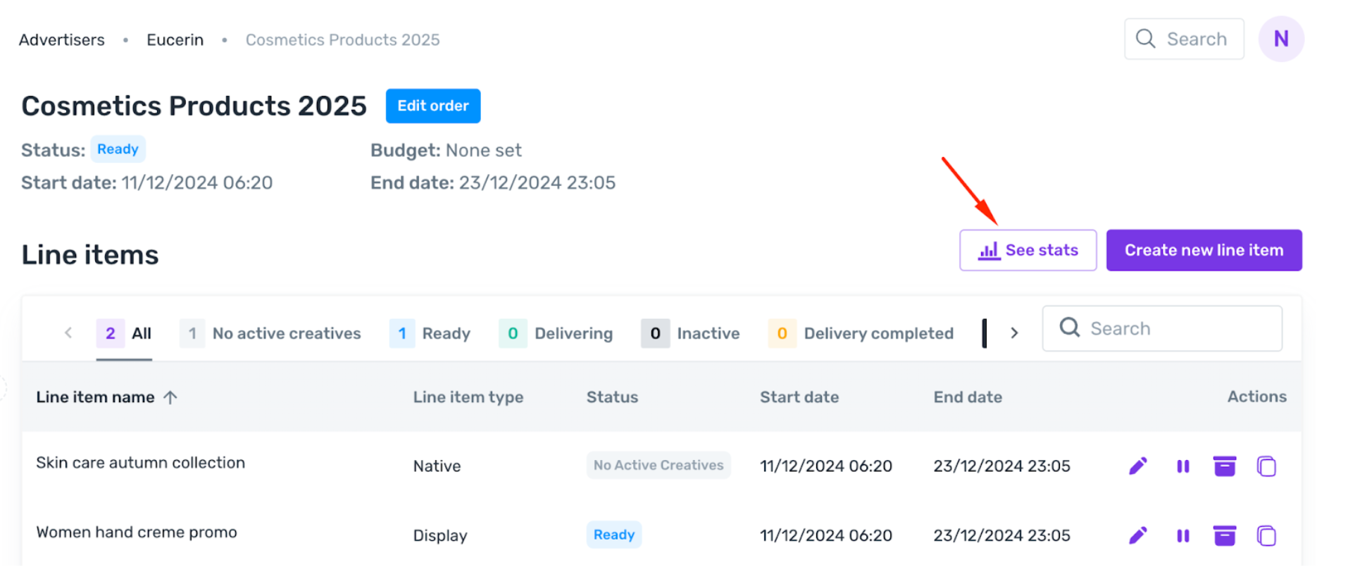Go to Advertisers breadcrumb
The image size is (1367, 579).
pyautogui.click(x=62, y=40)
